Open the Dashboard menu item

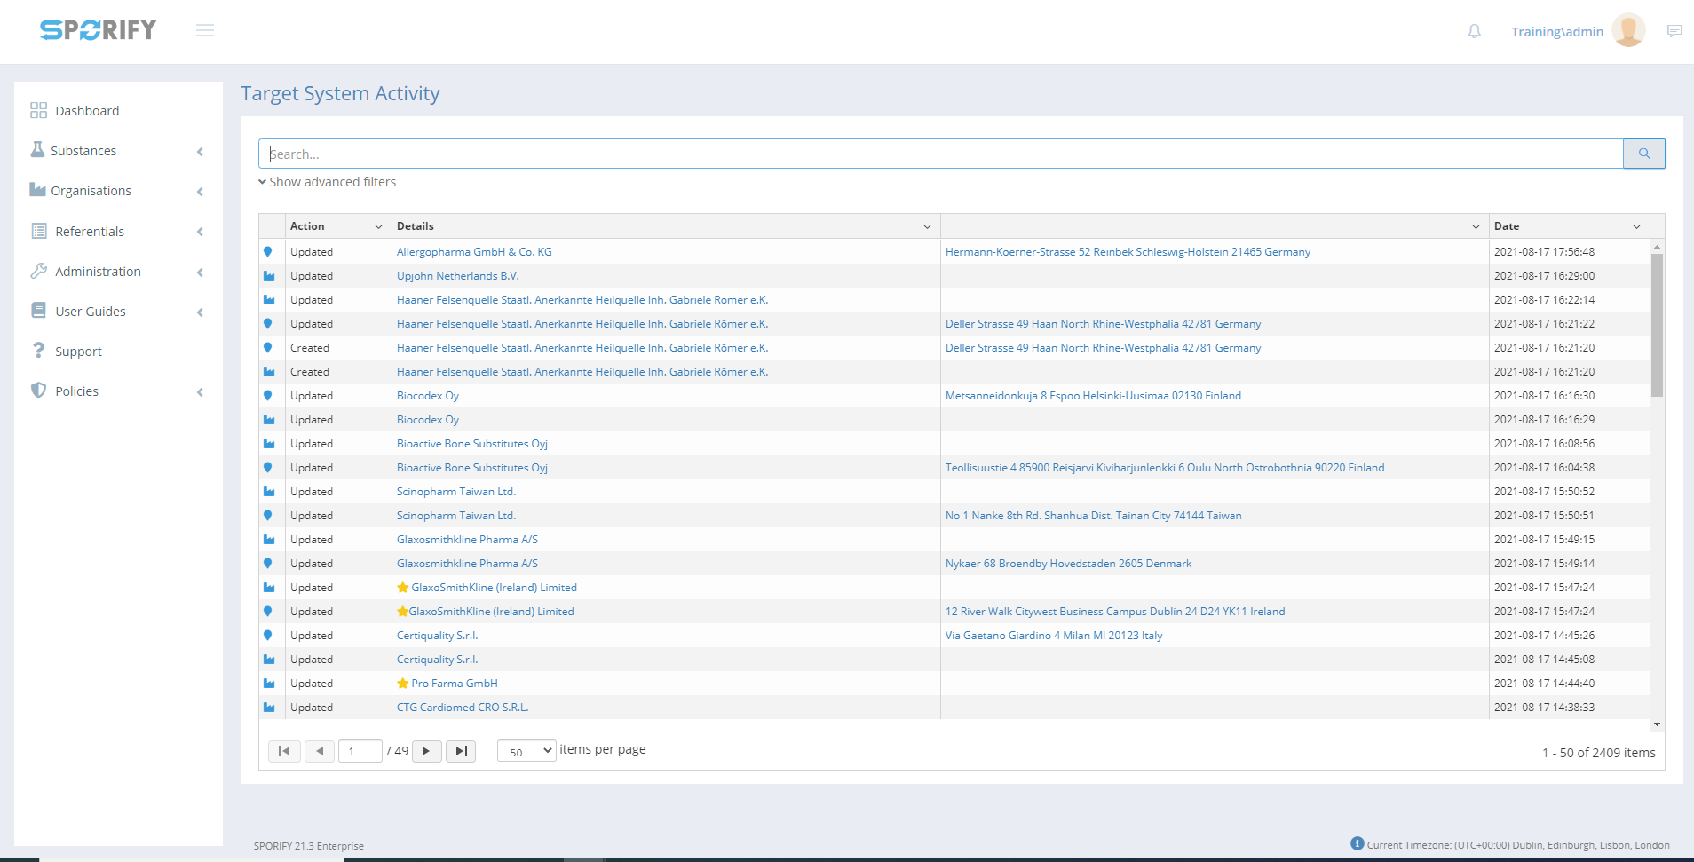(87, 111)
